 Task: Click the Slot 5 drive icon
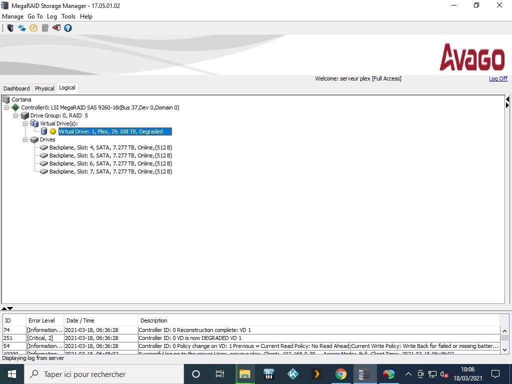[x=44, y=155]
